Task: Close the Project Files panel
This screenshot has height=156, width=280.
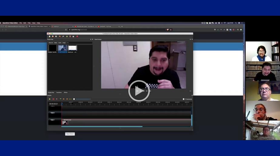Action: point(93,39)
